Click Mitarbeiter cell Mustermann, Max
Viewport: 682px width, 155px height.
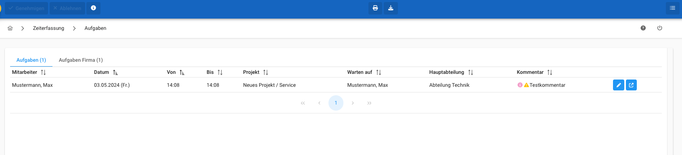[32, 85]
